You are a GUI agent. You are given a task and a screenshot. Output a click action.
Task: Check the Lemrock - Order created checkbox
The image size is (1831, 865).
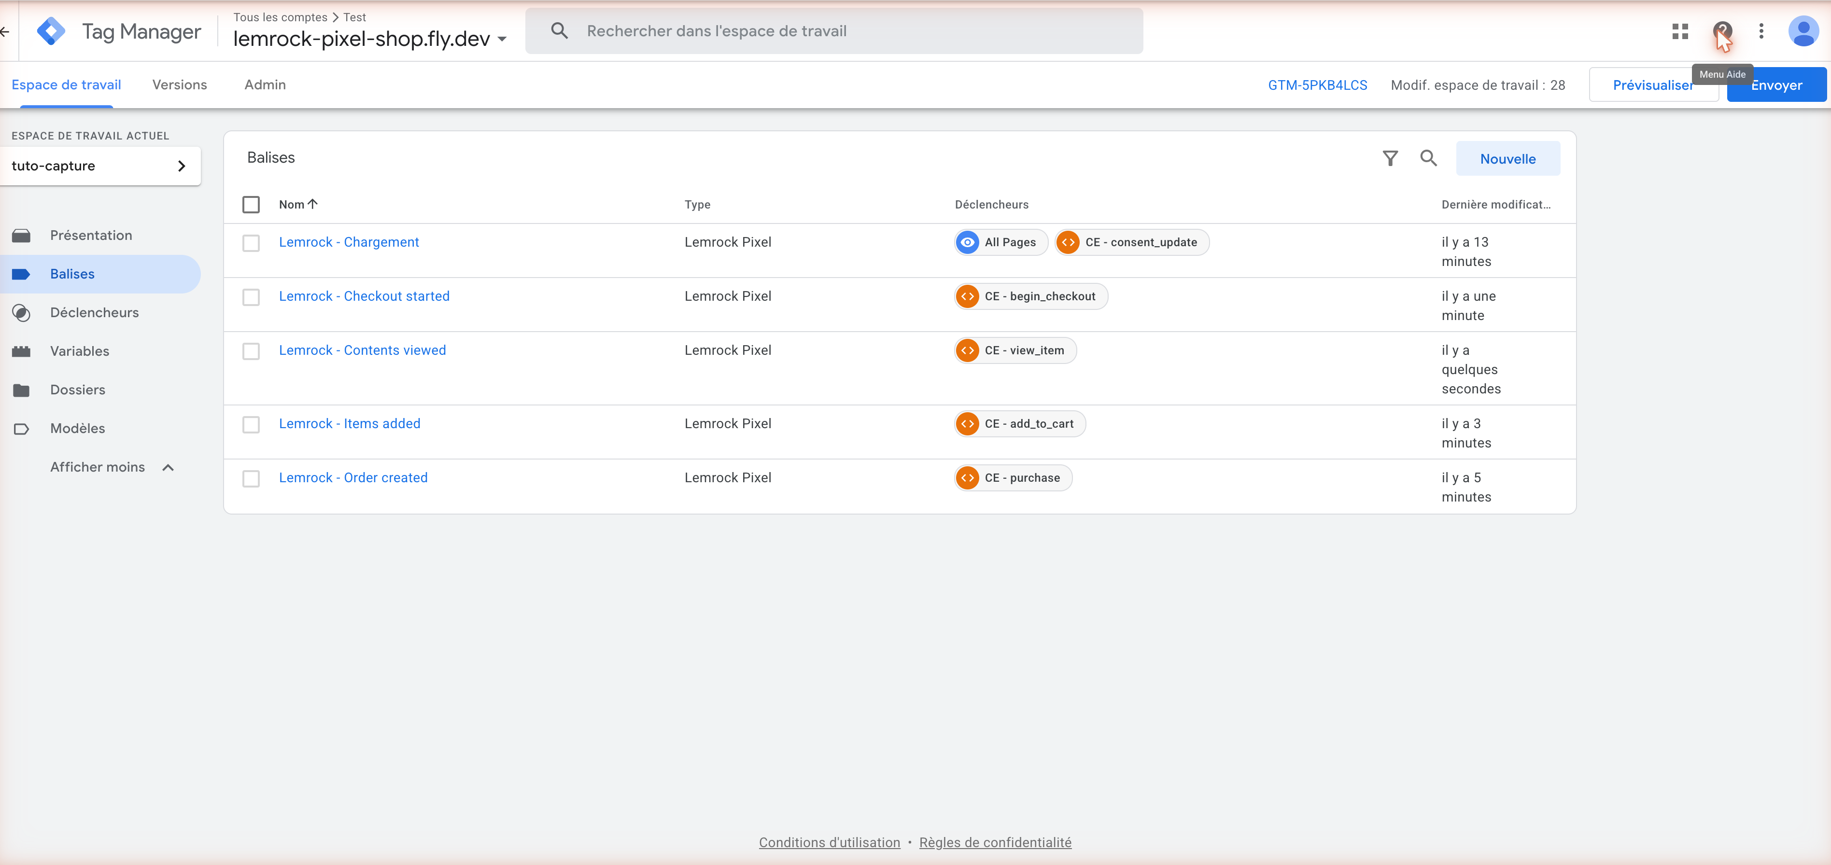coord(251,478)
